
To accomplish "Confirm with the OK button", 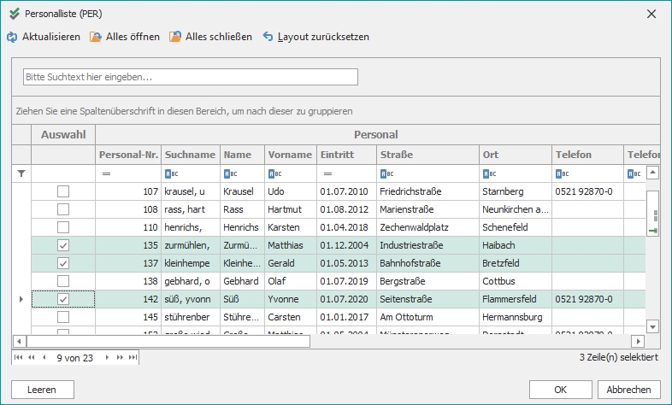I will coord(561,390).
